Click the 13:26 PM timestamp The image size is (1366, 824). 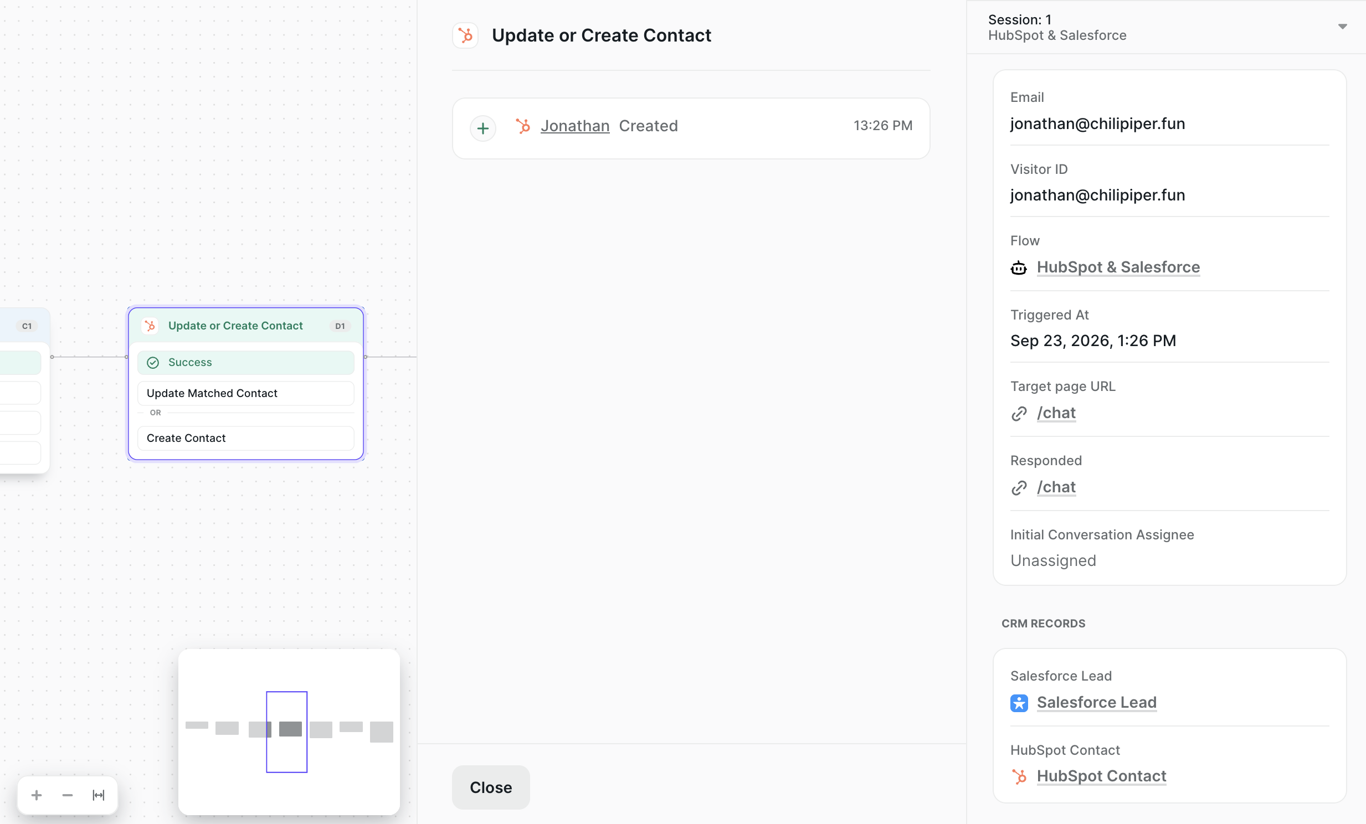point(882,126)
